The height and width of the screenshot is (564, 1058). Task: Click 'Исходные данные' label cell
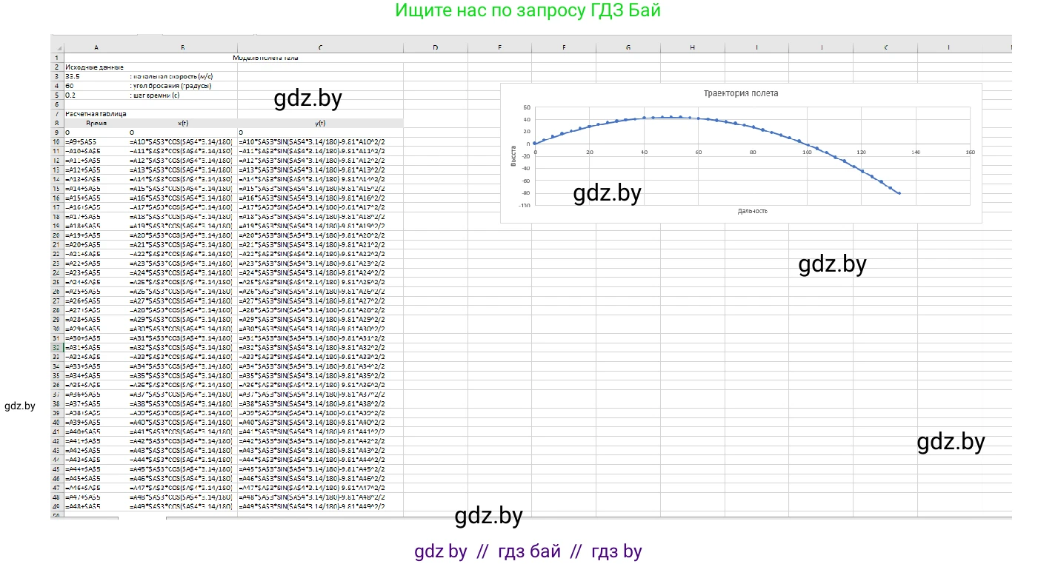click(x=93, y=67)
